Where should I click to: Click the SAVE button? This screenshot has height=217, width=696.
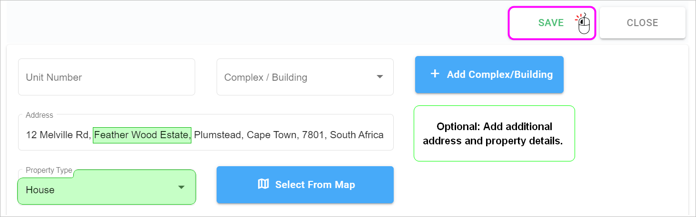pyautogui.click(x=552, y=23)
